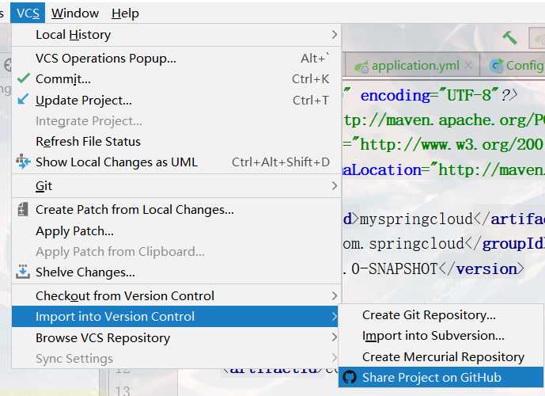The width and height of the screenshot is (545, 396).
Task: Expand the Git submenu arrow
Action: click(x=334, y=186)
